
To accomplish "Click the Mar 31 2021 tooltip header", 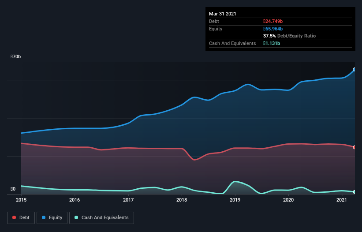I will 223,14.
